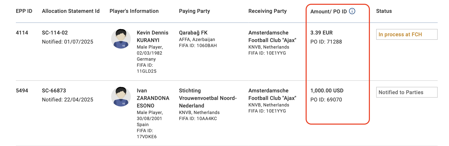This screenshot has width=449, height=146.
Task: Click paying party Qarabağ FK
Action: [193, 33]
